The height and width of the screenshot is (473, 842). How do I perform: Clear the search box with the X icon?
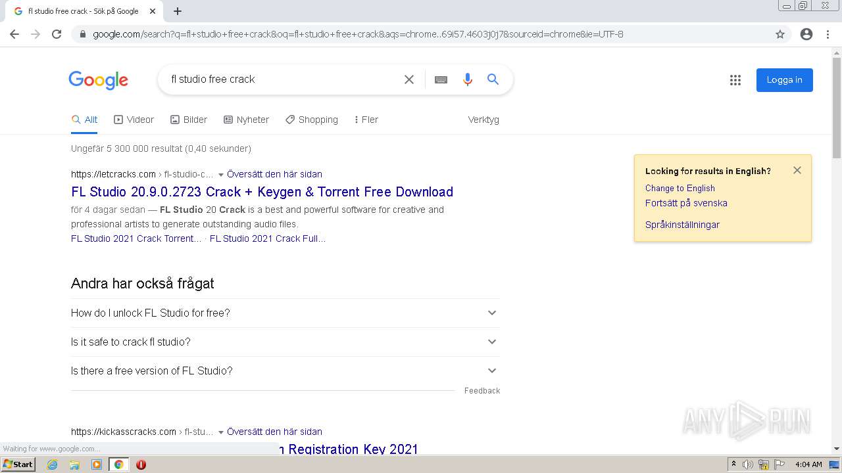(409, 79)
